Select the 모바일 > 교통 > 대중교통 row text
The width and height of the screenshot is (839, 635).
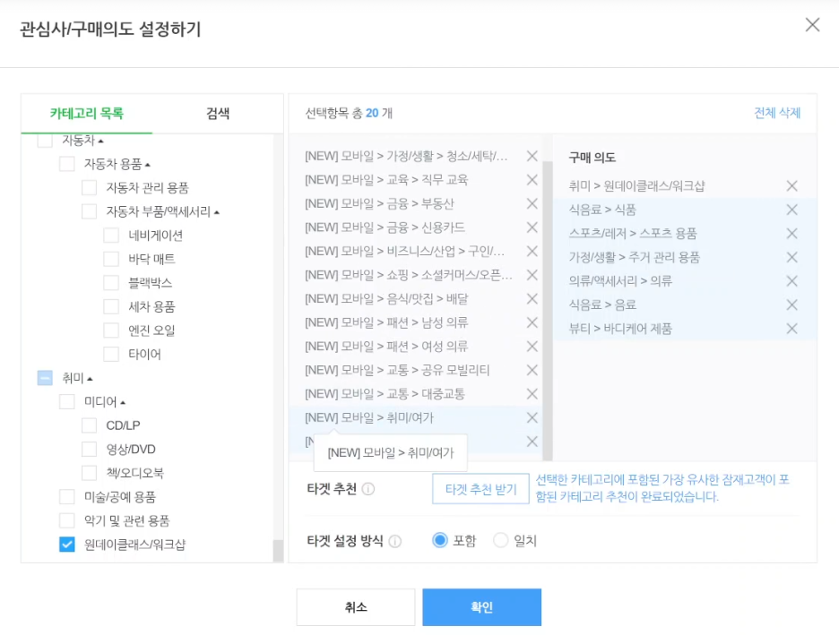(385, 394)
